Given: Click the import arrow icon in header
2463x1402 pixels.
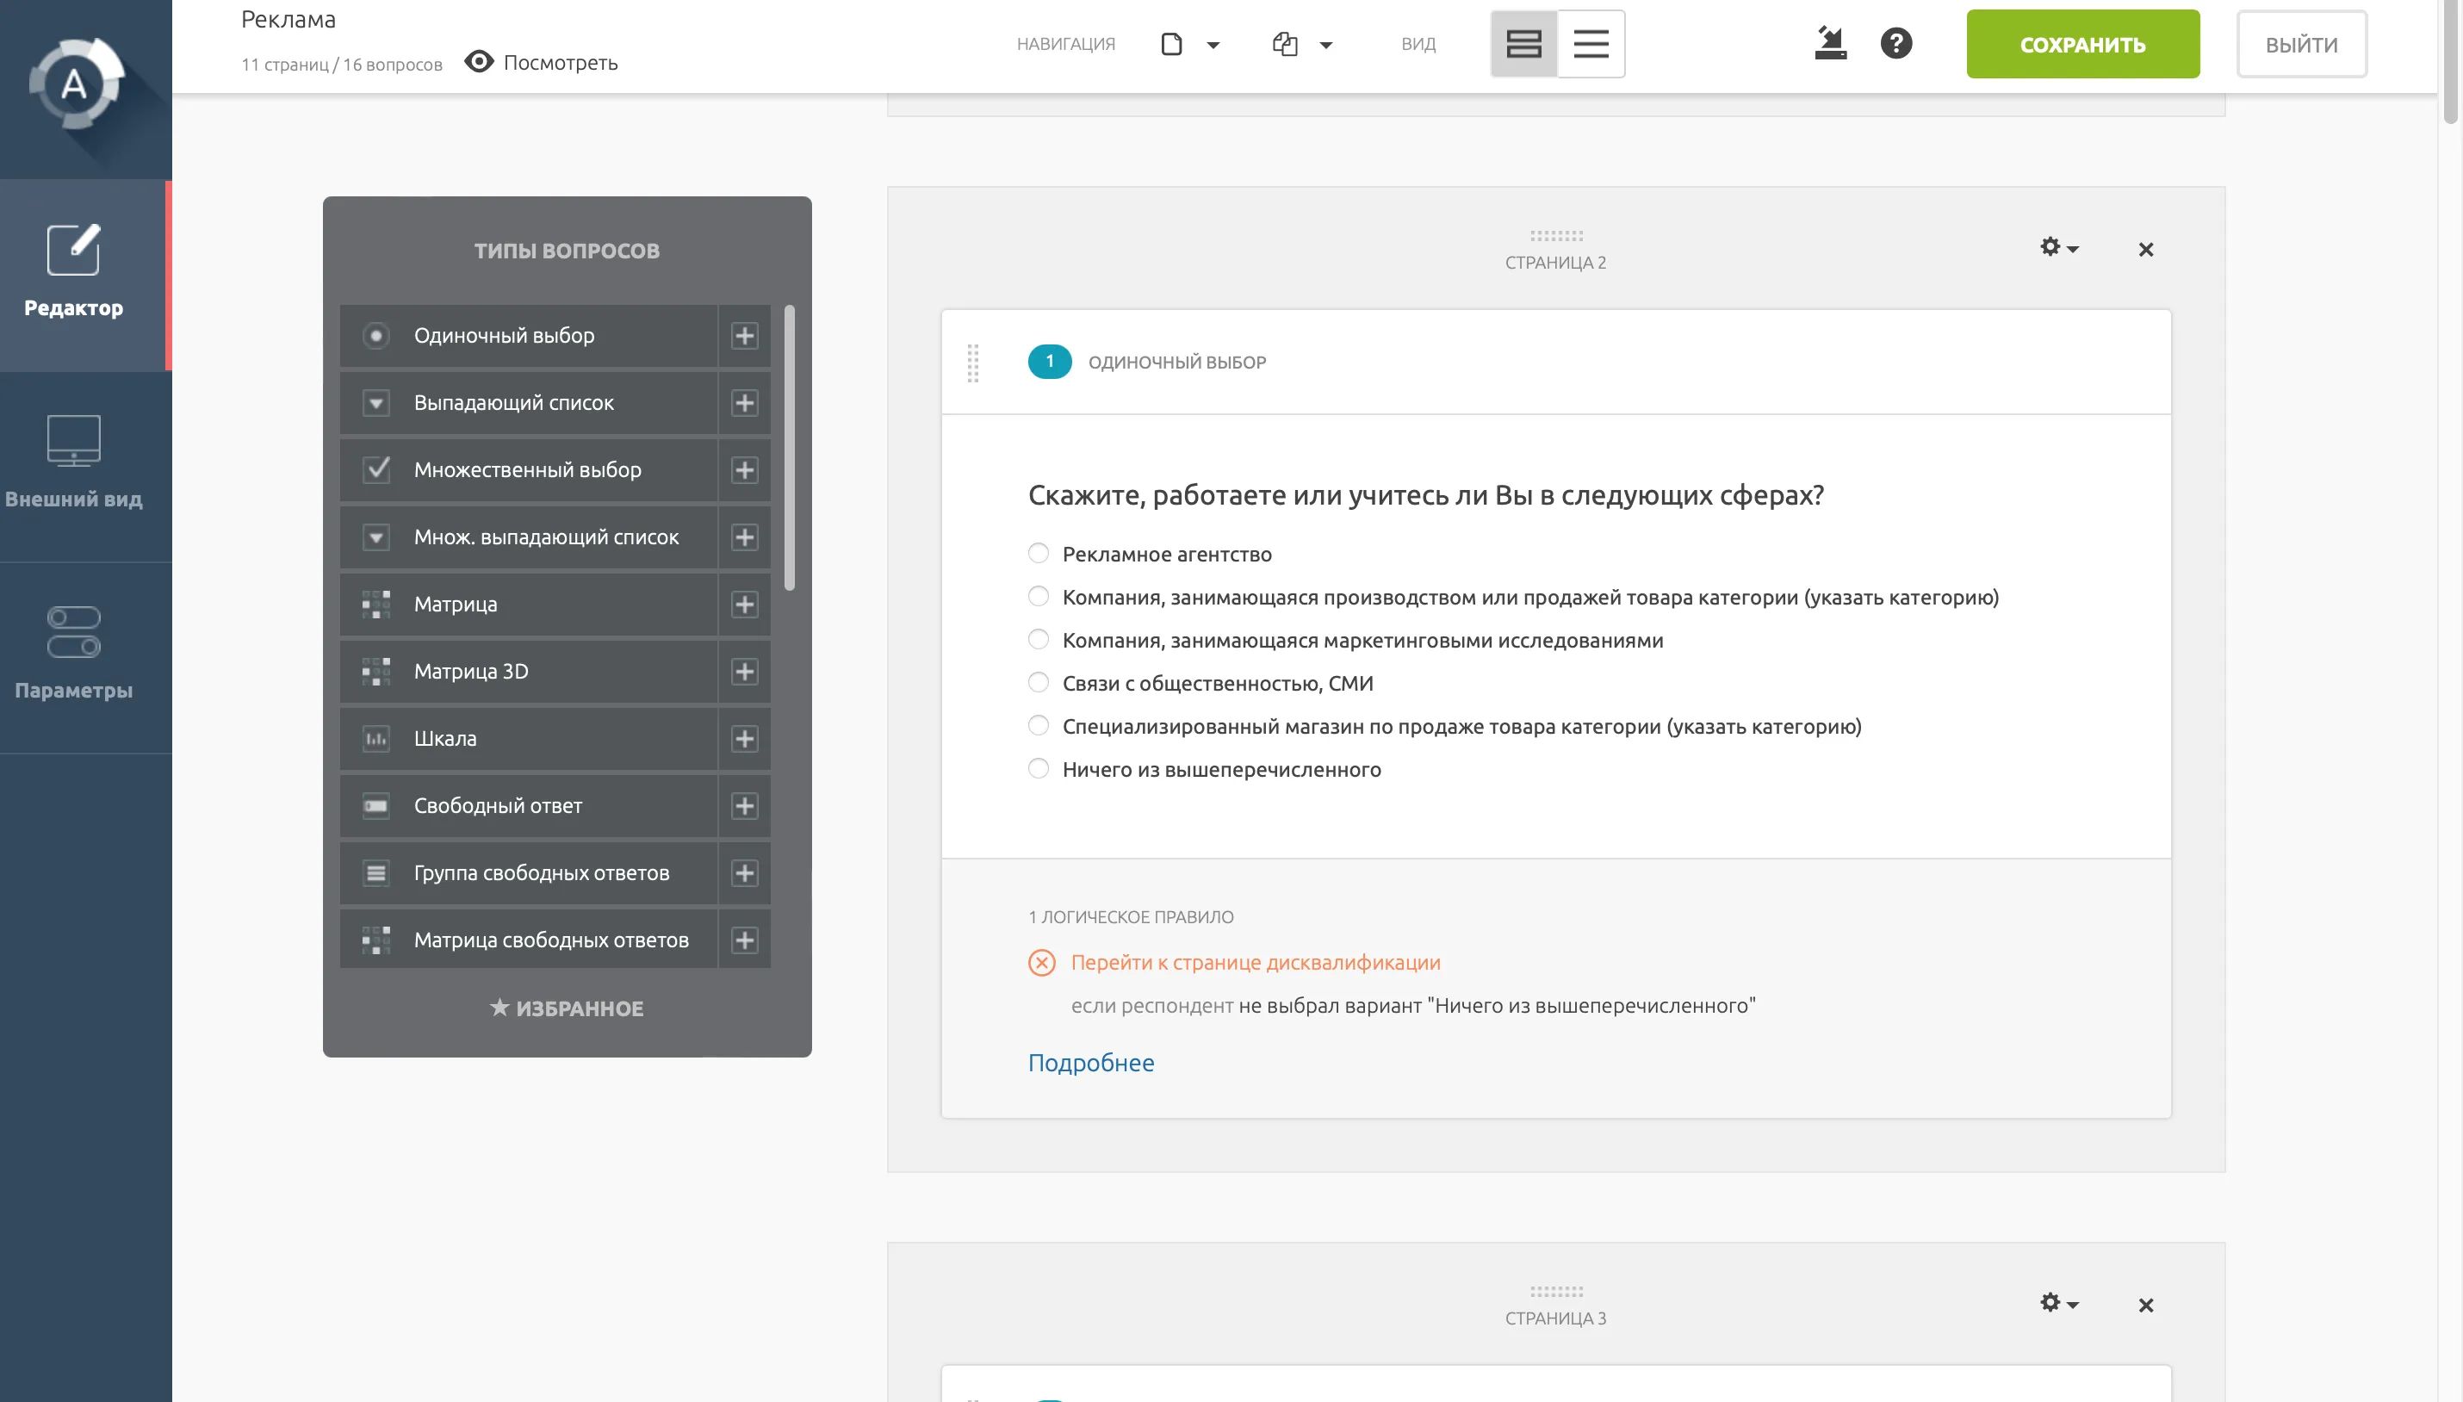Looking at the screenshot, I should tap(1829, 43).
